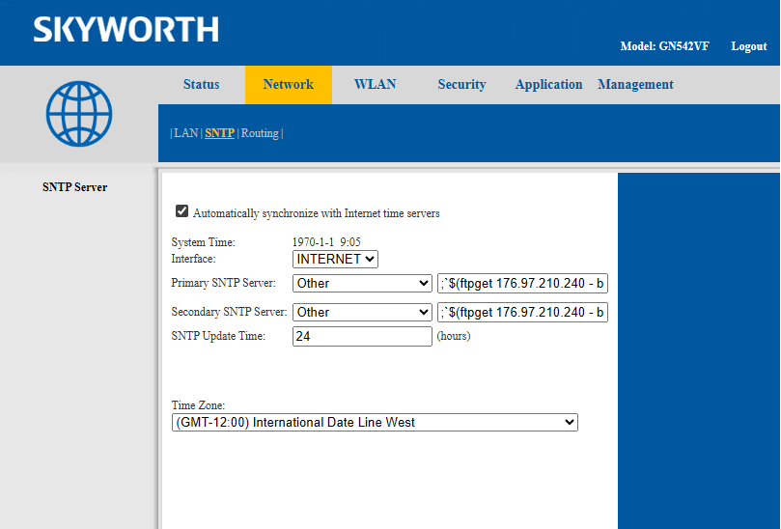This screenshot has height=529, width=781.
Task: Click the Primary SNTP Server address field
Action: pos(522,283)
